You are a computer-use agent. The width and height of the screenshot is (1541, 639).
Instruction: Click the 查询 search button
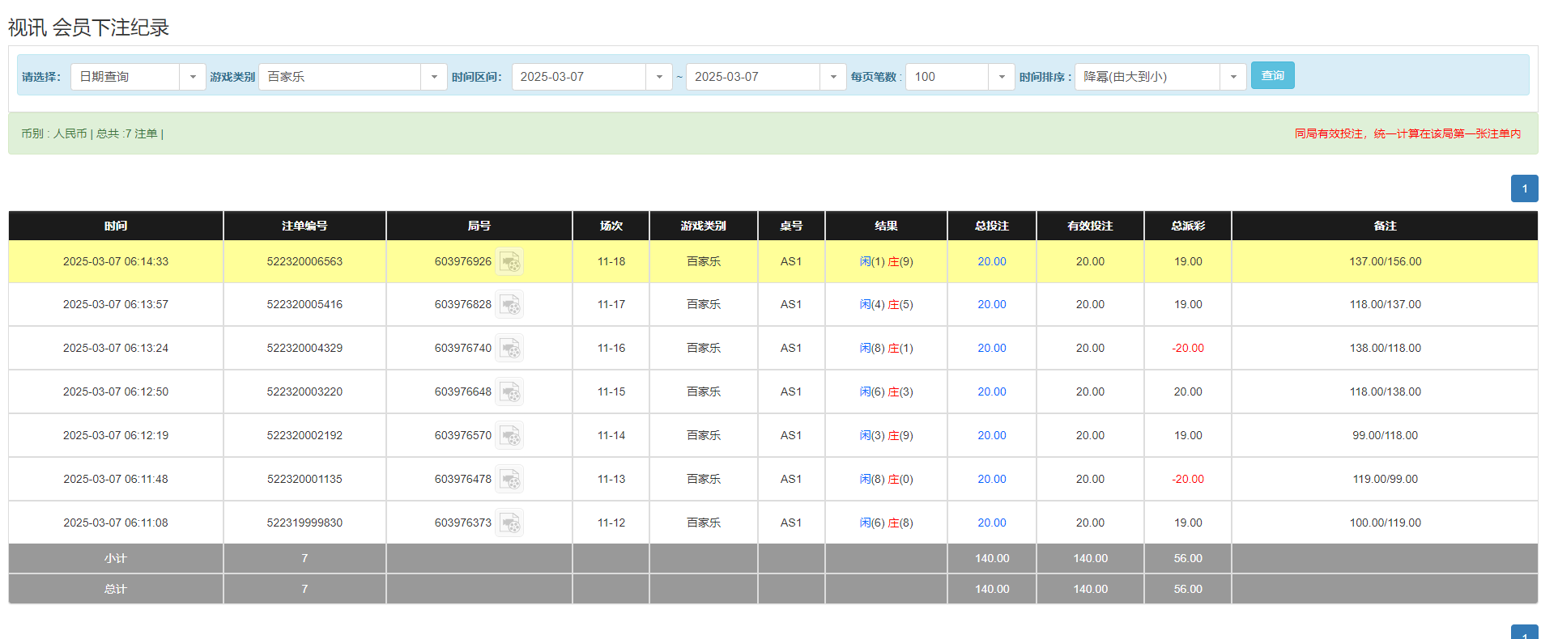[1272, 75]
